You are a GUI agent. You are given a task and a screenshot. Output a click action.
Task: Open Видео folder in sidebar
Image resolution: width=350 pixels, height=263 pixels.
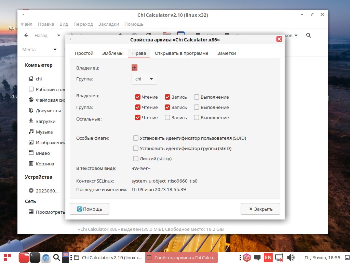pos(39,153)
